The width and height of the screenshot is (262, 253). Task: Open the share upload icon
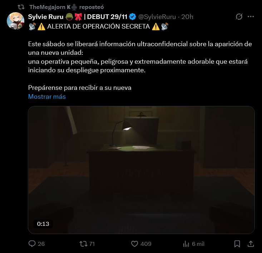tap(251, 244)
